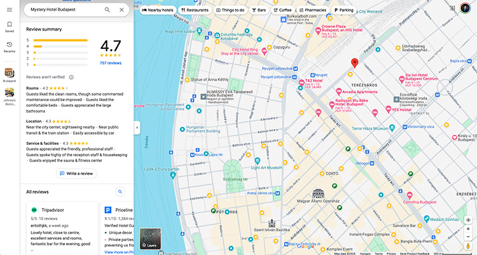
Task: Open the Priceline review card
Action: (117, 228)
